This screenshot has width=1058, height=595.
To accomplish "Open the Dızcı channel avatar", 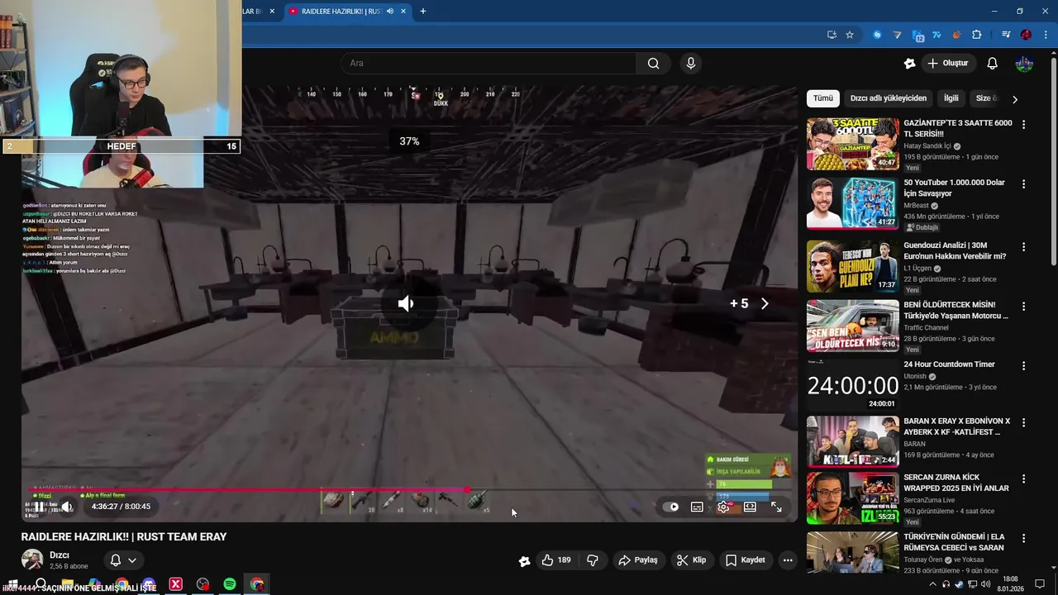I will click(x=32, y=559).
